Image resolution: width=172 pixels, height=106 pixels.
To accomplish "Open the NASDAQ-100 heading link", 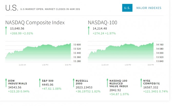I will coord(102,23).
